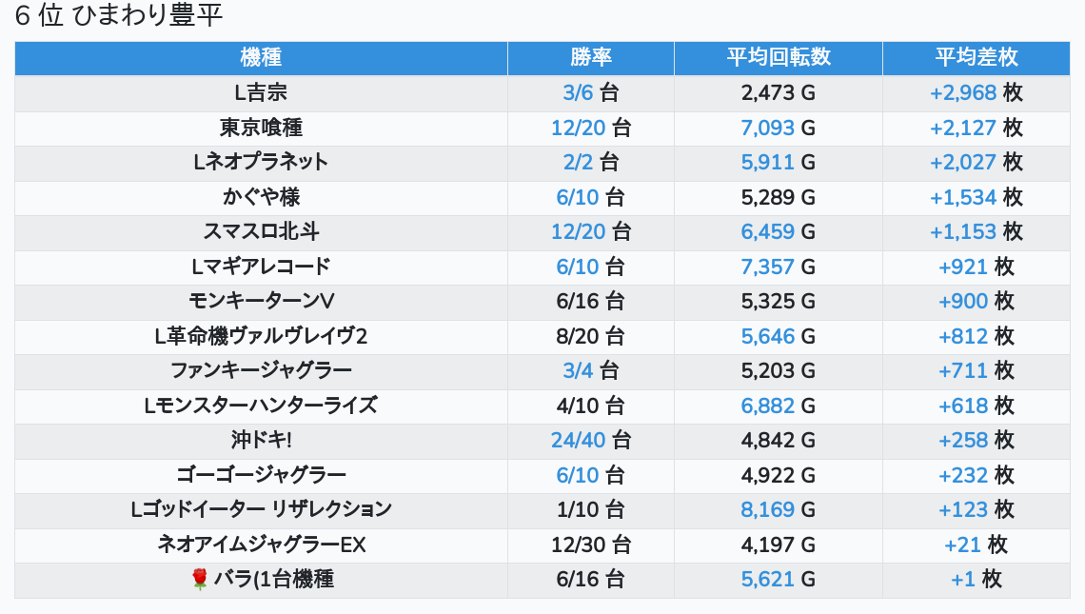This screenshot has height=614, width=1085.
Task: Select L革命機ヴァルヴレイヴ2 in the table
Action: (261, 336)
